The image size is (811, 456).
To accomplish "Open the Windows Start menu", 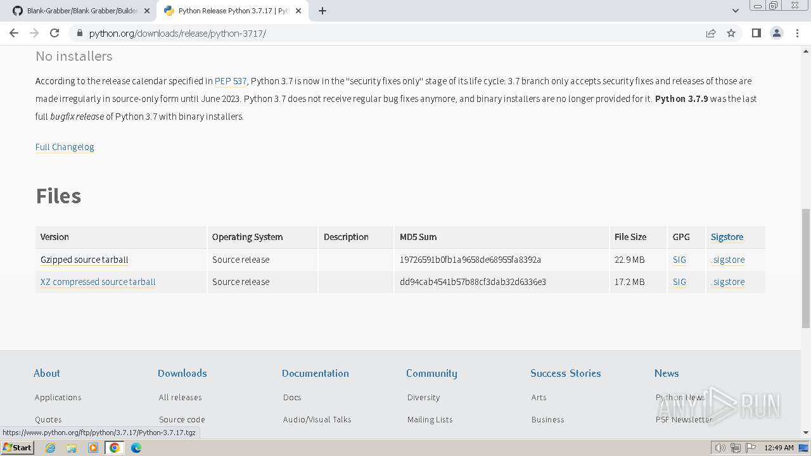I will click(x=17, y=447).
